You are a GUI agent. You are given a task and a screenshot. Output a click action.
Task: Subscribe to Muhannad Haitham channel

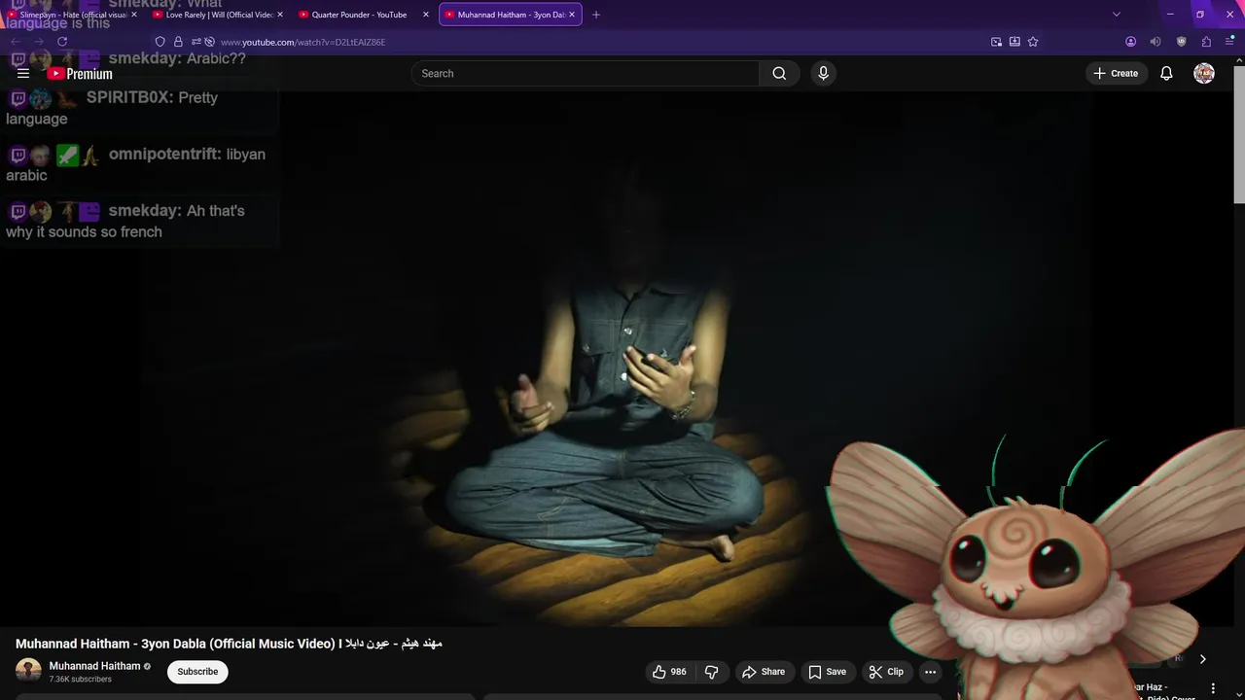(197, 672)
